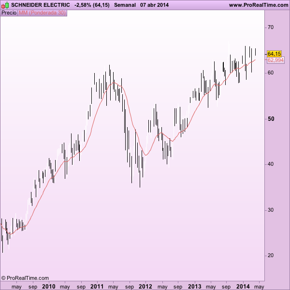Click the 2014 year label on time axis
Image resolution: width=290 pixels, height=290 pixels.
click(243, 287)
